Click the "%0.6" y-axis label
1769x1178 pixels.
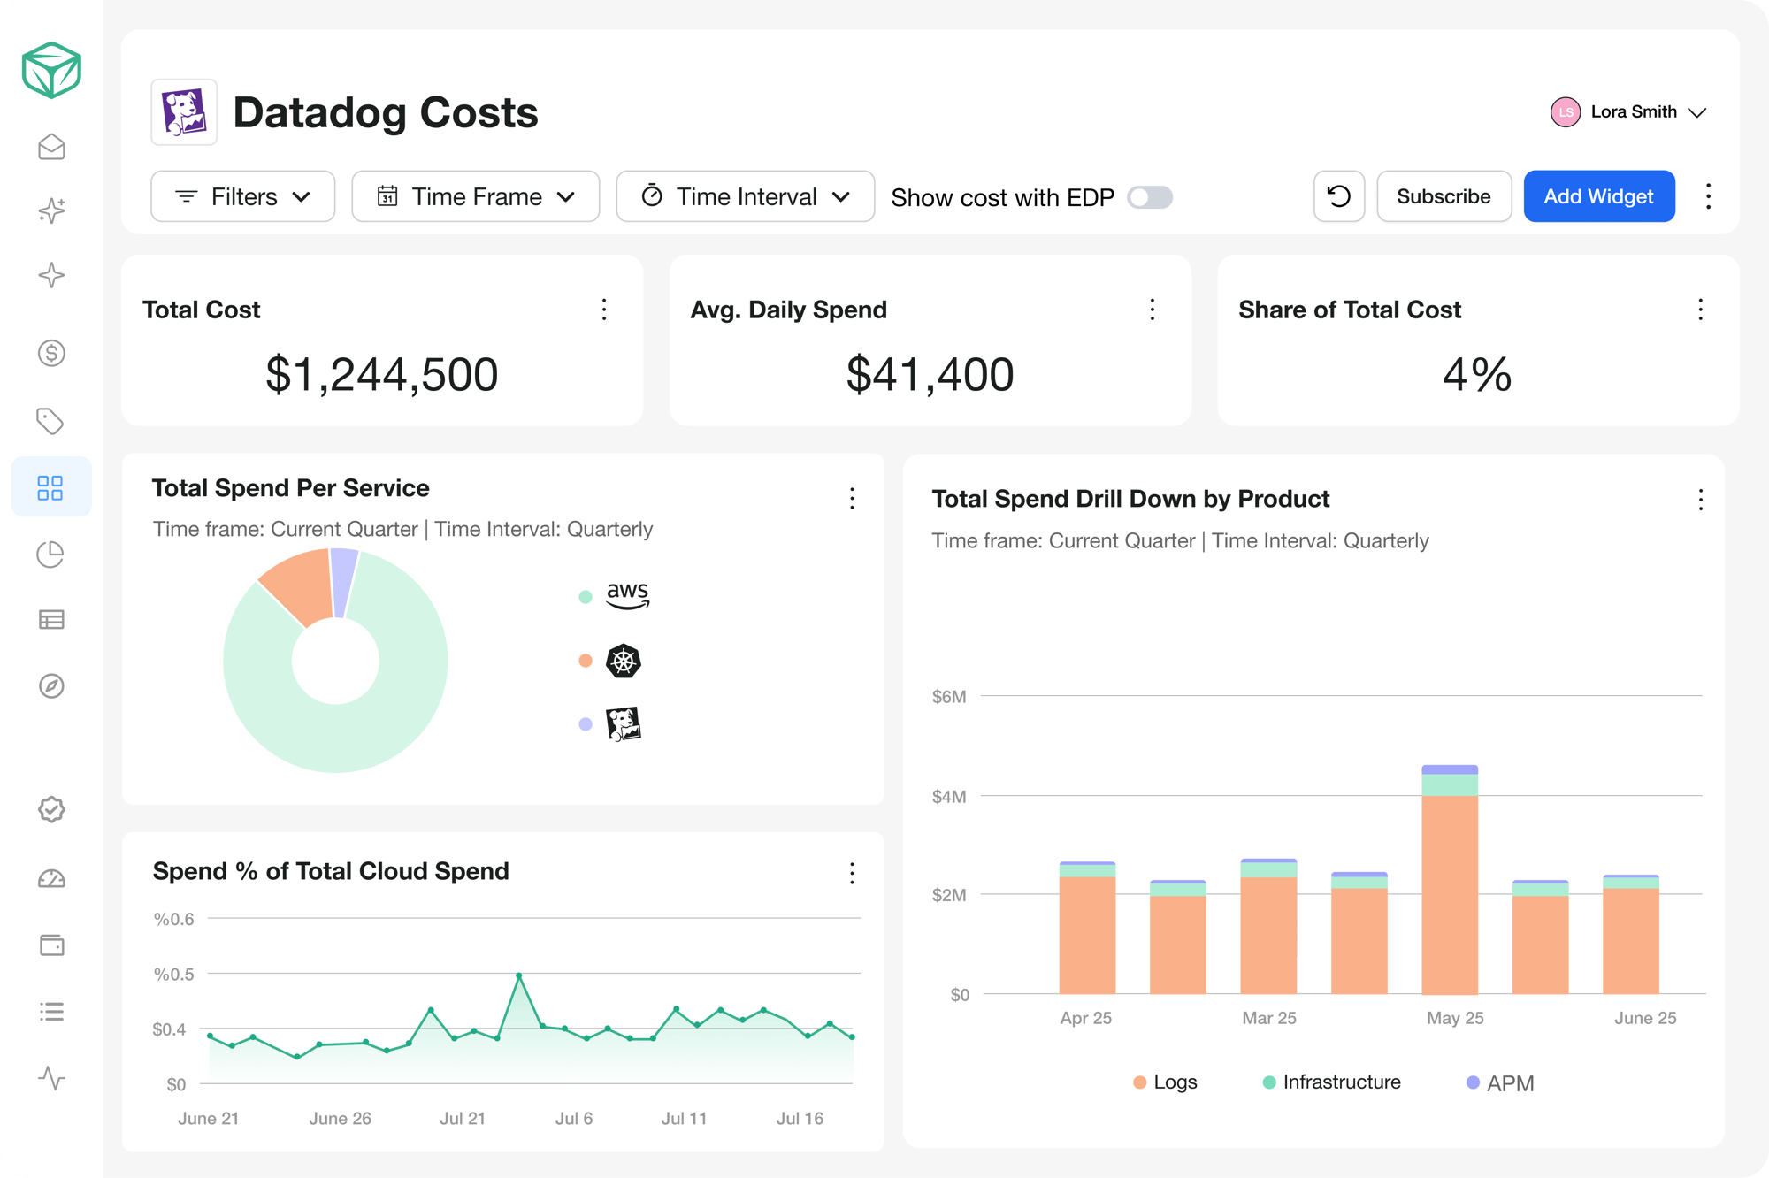click(x=173, y=919)
